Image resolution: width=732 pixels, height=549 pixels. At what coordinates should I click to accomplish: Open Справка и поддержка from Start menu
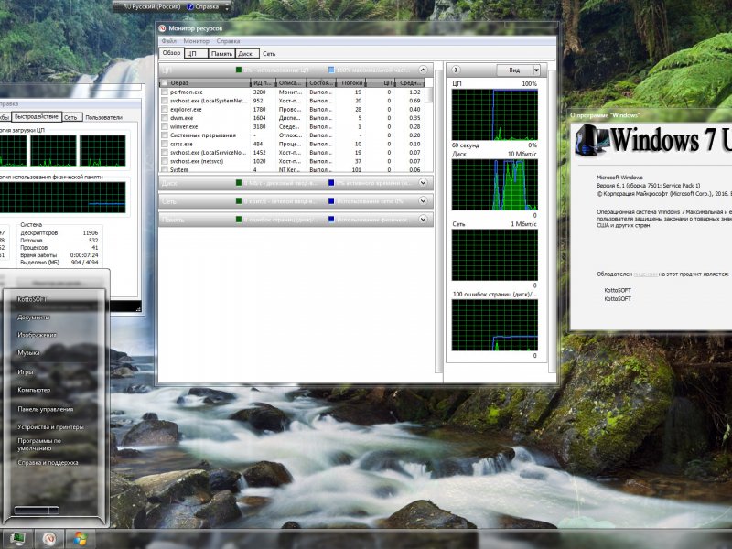(x=48, y=463)
